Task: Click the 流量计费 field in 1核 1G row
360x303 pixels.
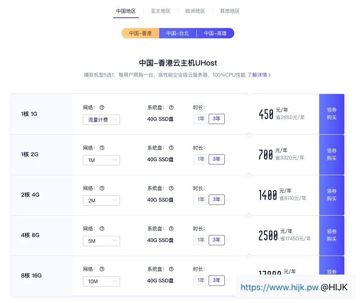Action: [x=101, y=120]
